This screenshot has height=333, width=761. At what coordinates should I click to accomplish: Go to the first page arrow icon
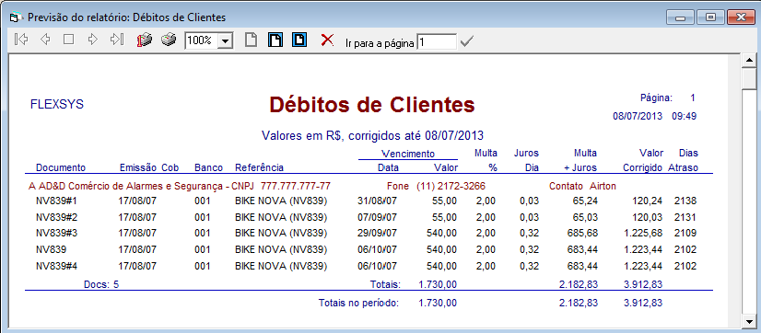tap(21, 40)
